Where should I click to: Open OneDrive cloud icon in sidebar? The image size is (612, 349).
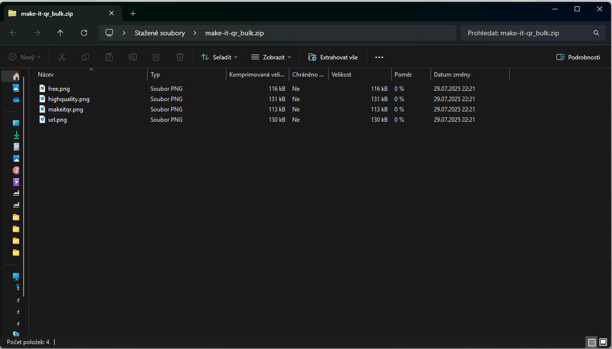[16, 100]
